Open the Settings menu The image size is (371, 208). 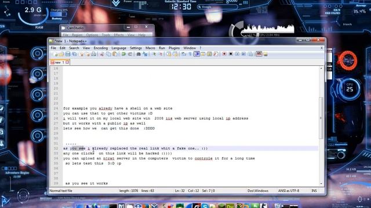136,48
